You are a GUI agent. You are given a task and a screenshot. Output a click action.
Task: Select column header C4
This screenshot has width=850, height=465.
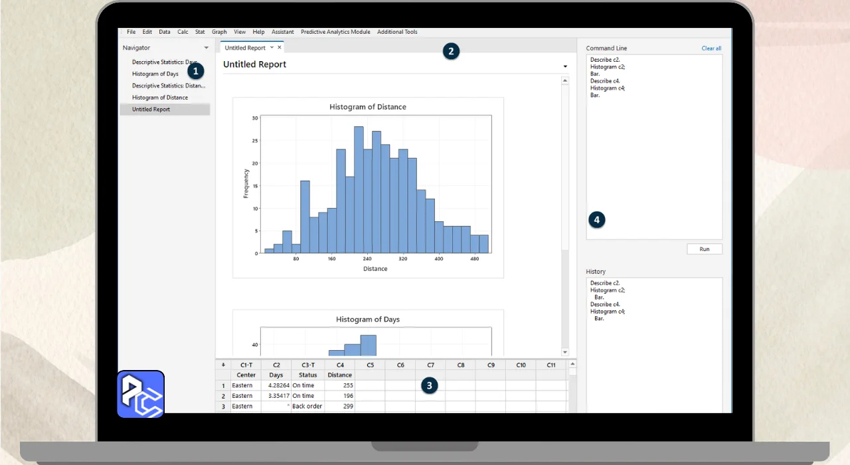340,365
